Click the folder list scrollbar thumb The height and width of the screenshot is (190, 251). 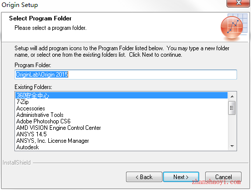[x=232, y=108]
